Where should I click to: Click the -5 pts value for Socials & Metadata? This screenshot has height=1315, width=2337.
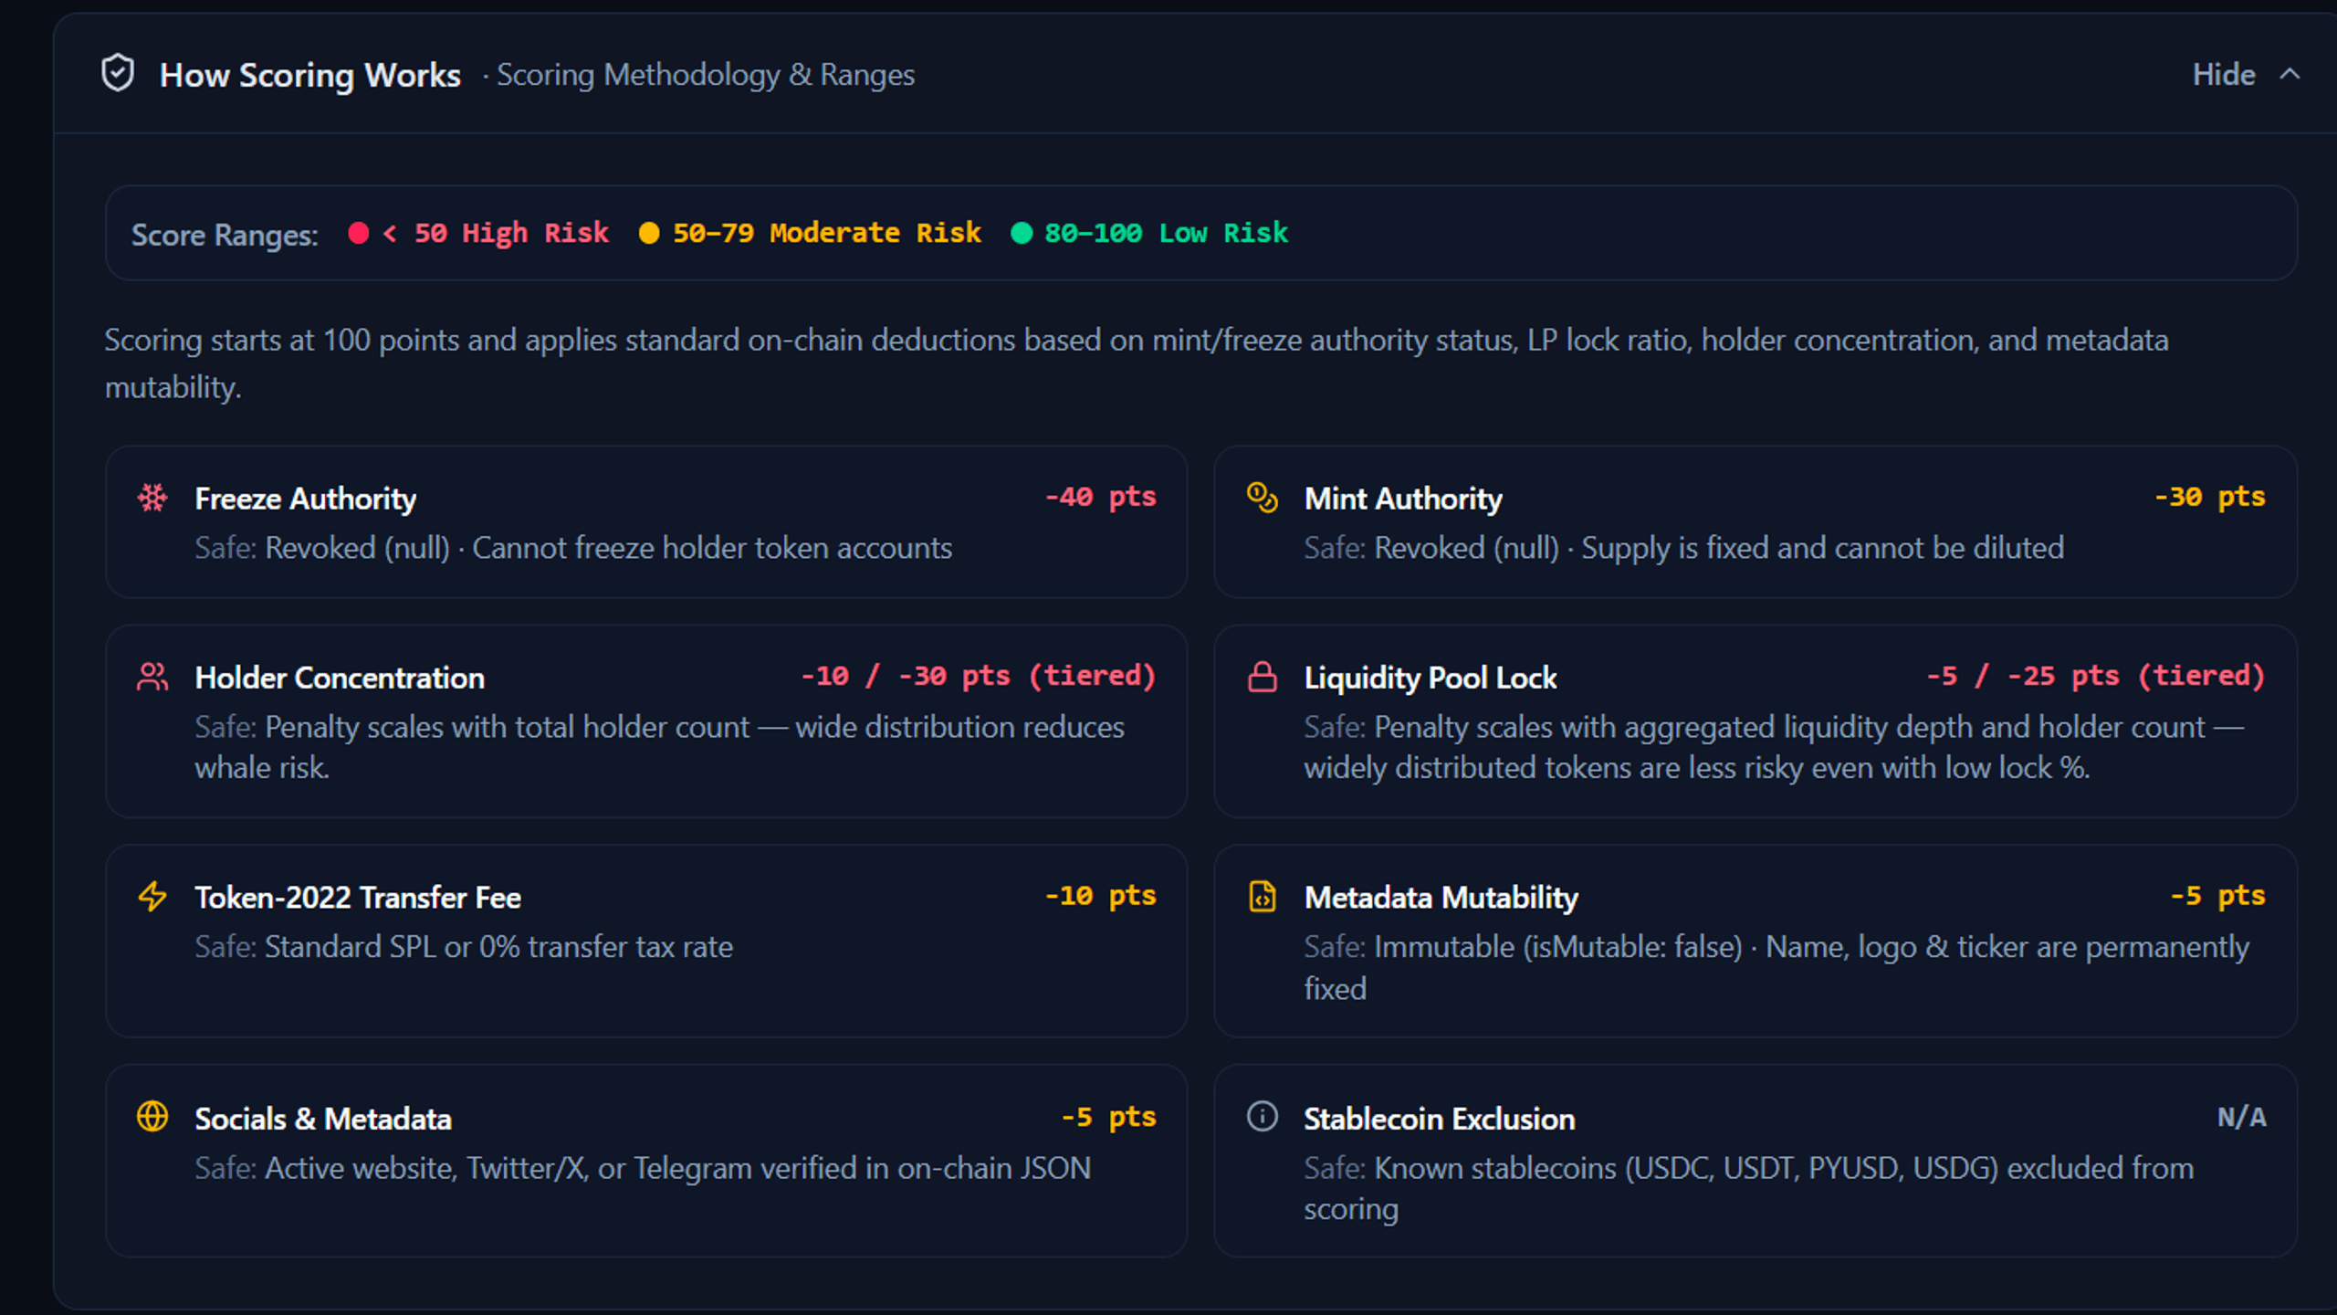[1108, 1117]
